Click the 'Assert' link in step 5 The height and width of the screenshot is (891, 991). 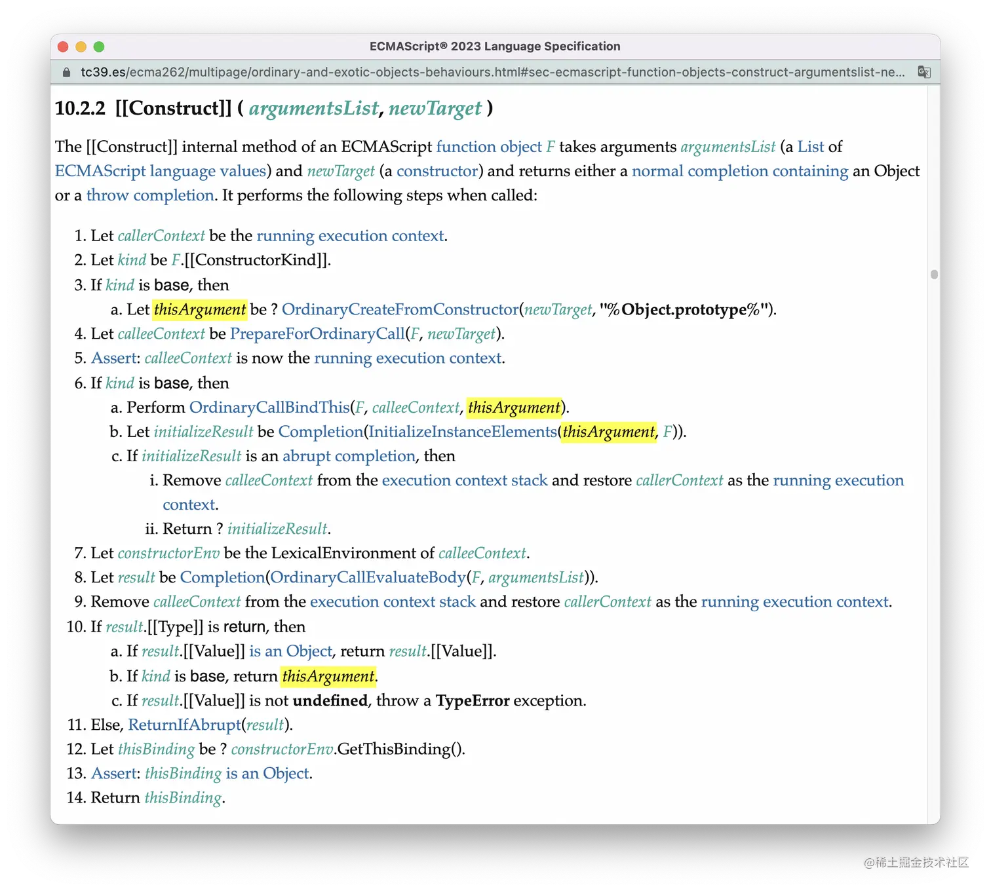(x=115, y=358)
